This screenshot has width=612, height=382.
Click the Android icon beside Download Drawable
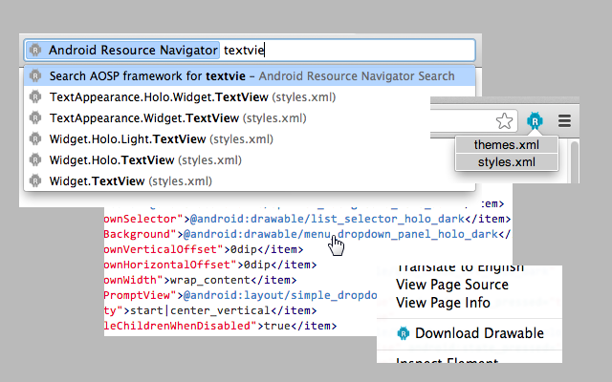(404, 333)
